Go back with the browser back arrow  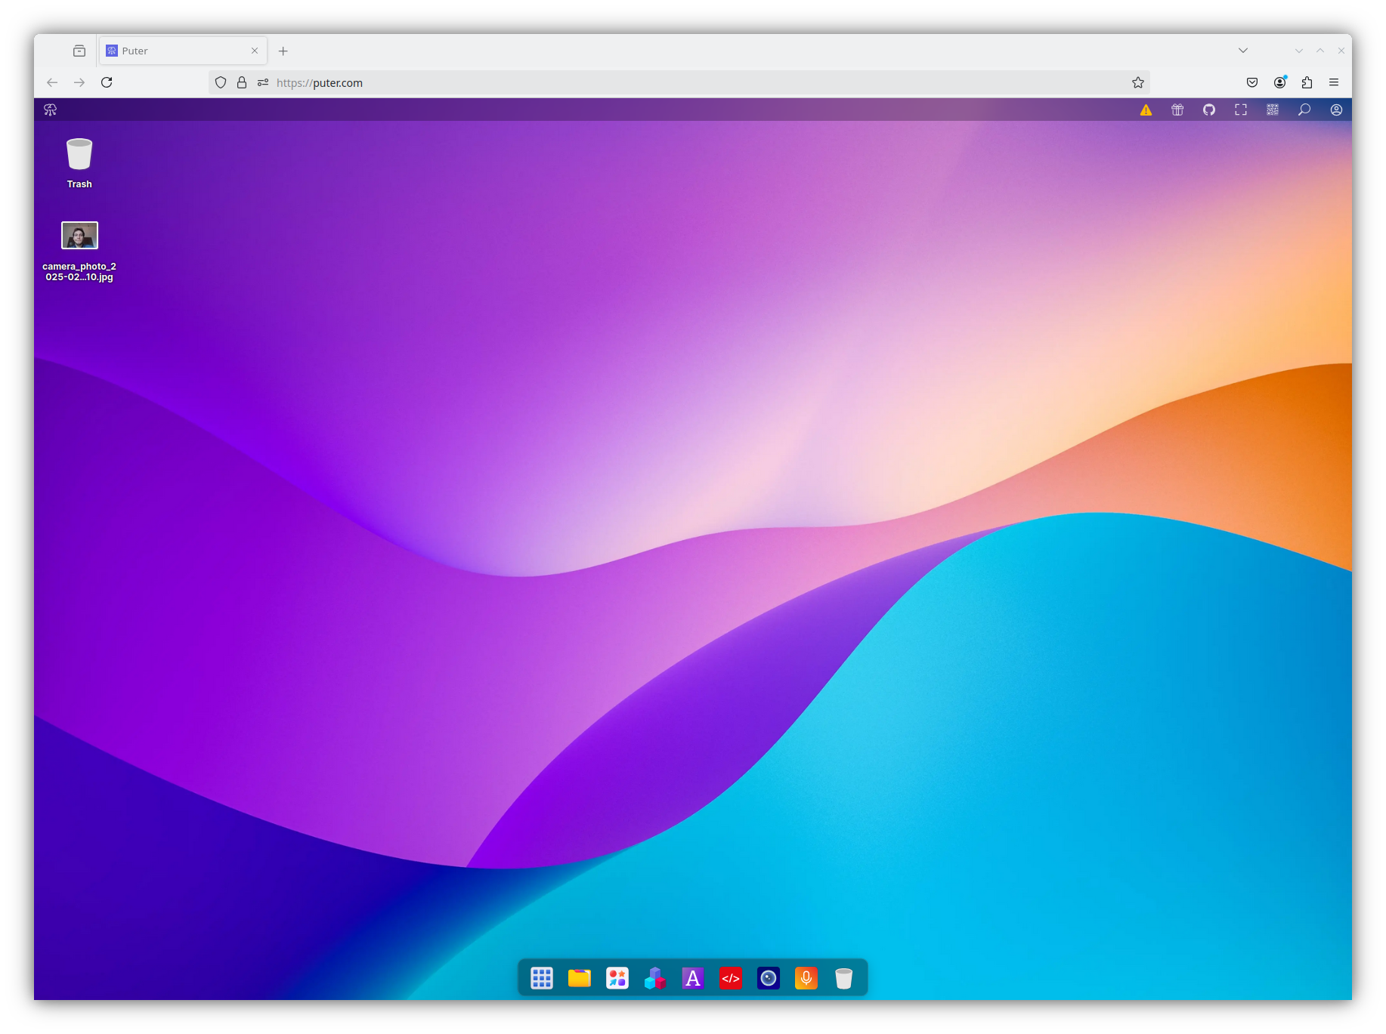52,82
